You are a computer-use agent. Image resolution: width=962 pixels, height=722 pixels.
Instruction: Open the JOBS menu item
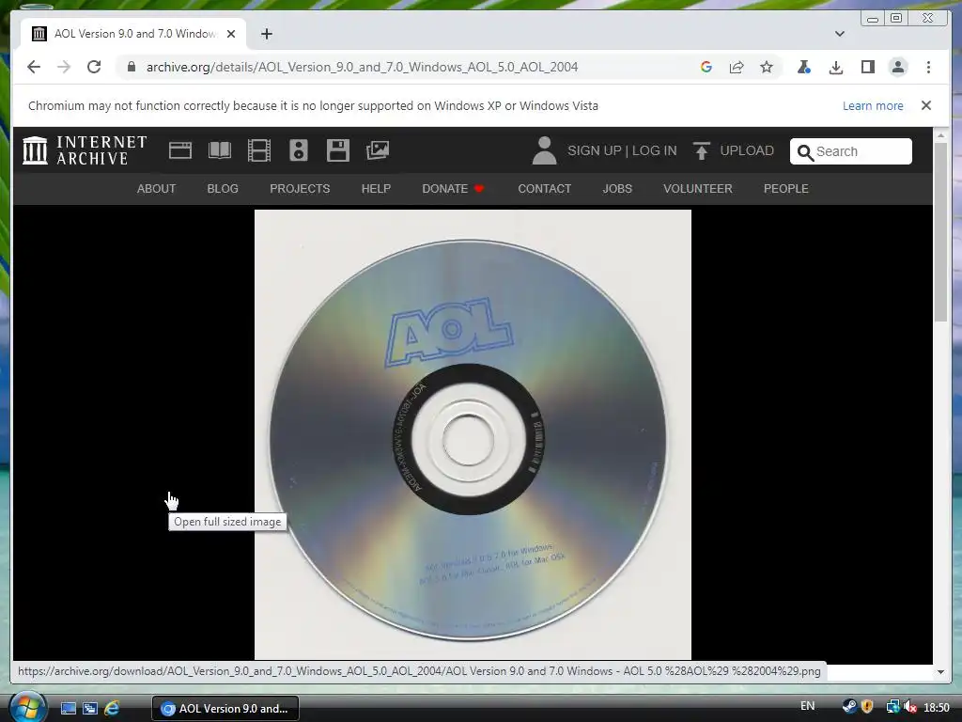pos(617,188)
